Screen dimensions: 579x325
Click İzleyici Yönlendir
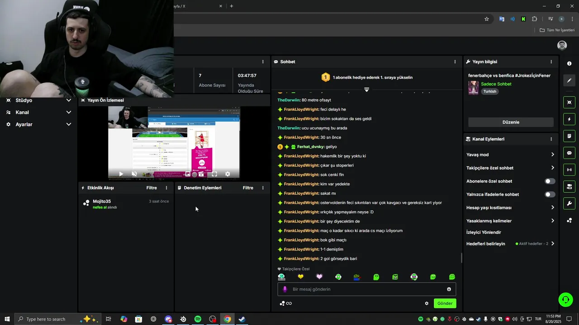(x=484, y=232)
